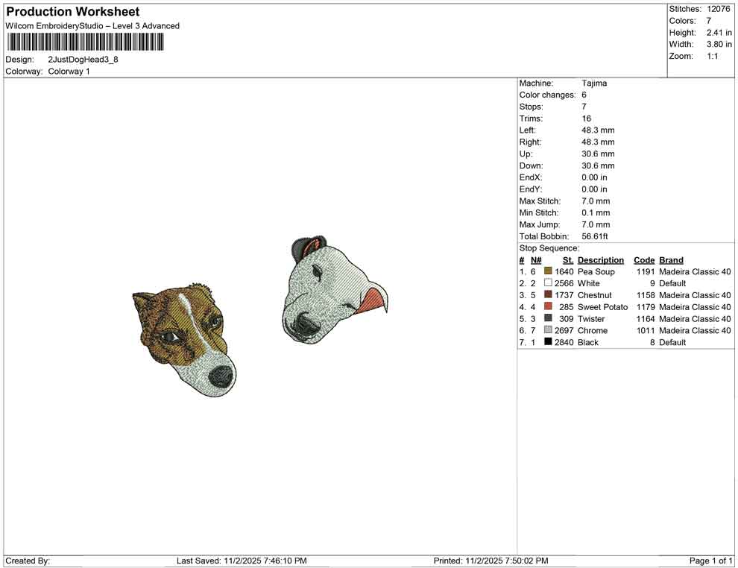Click the Colors value '7'
738x568 pixels.
coord(708,21)
